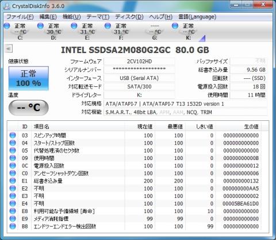Screen dimensions: 276x240
Task: Click the interface value USB (Serial ATA)
Action: point(139,78)
